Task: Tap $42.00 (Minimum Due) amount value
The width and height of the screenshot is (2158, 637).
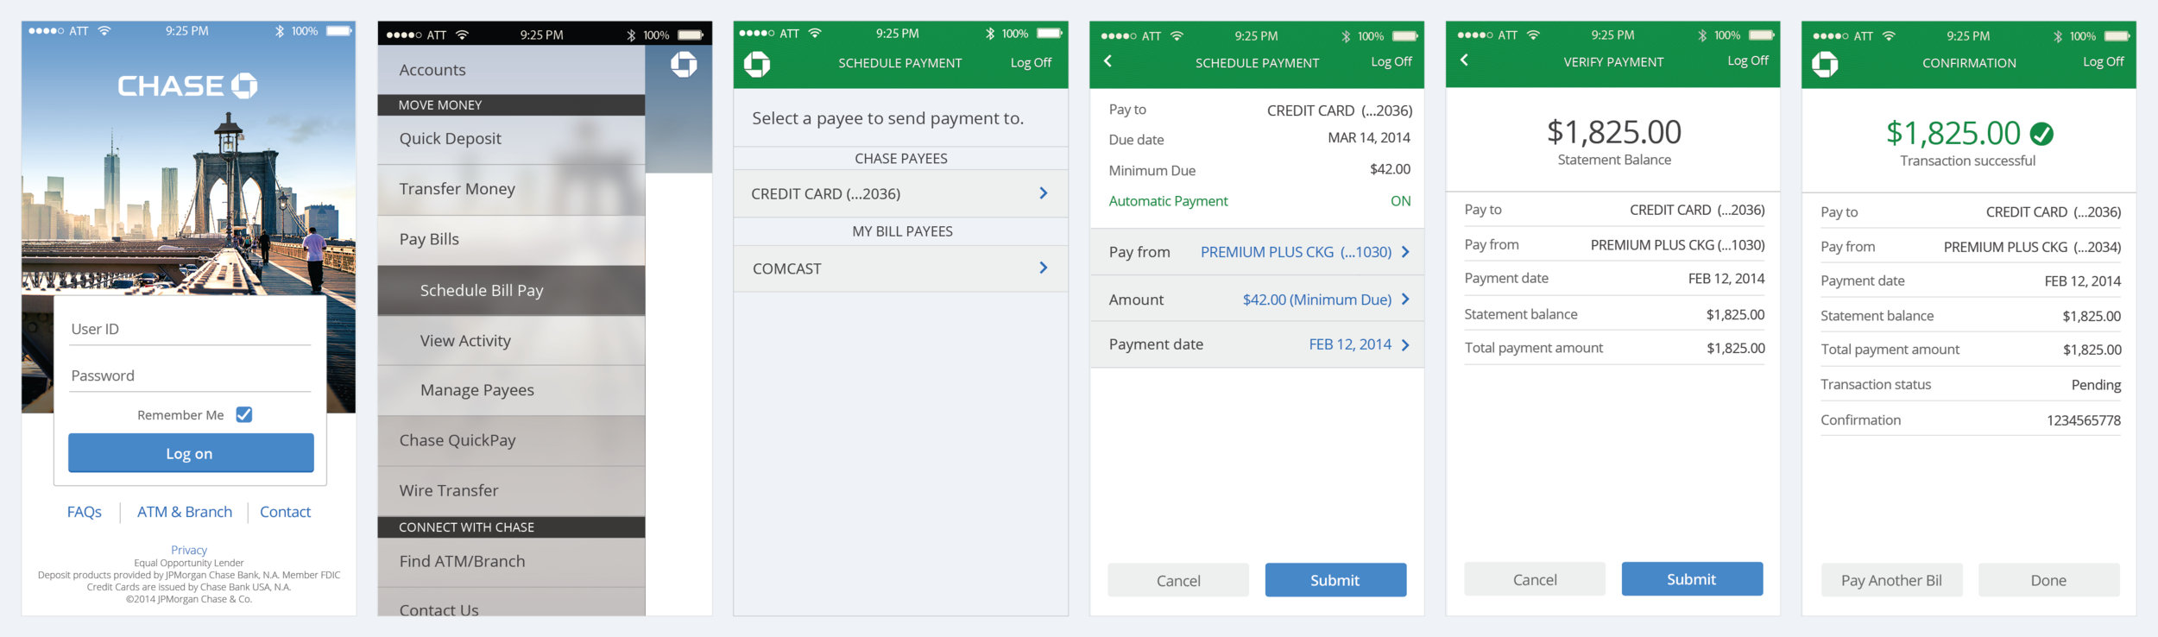Action: 1317,300
